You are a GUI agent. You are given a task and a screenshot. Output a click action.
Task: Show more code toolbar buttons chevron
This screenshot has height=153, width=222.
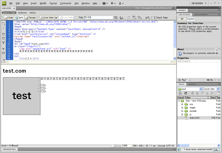tap(4, 60)
